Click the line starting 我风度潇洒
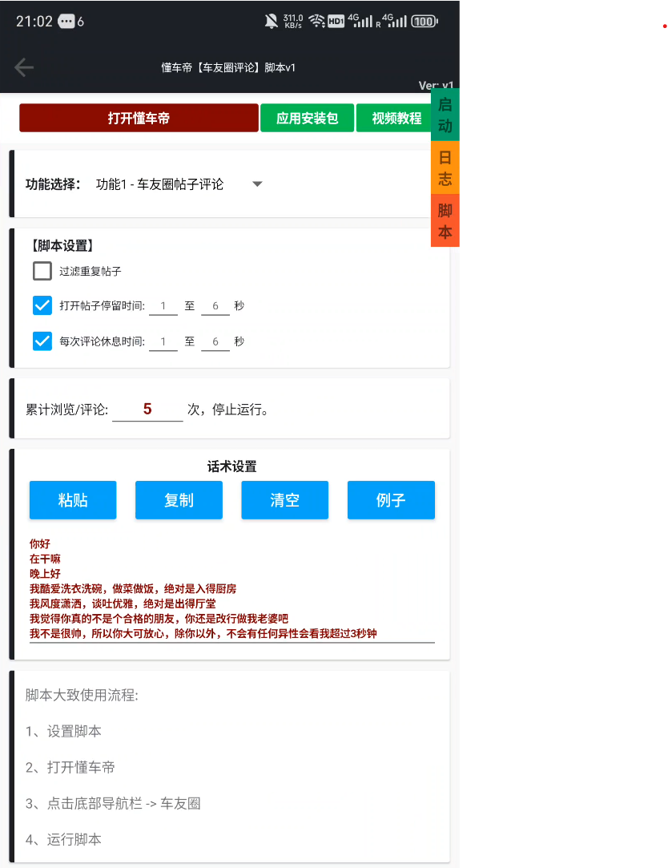The image size is (668, 868). point(123,604)
